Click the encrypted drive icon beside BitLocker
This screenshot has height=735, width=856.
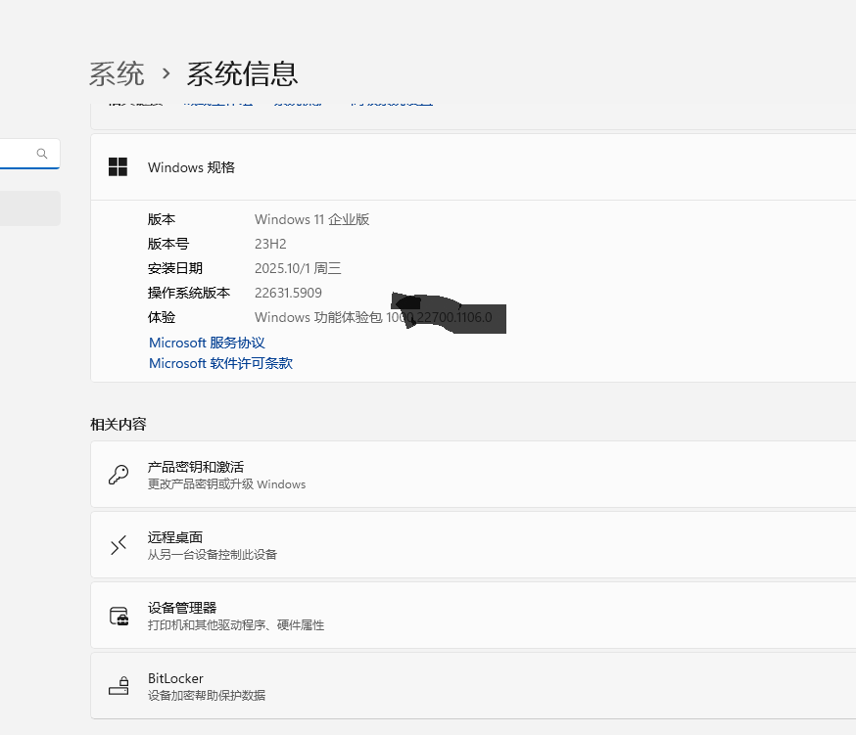(118, 686)
